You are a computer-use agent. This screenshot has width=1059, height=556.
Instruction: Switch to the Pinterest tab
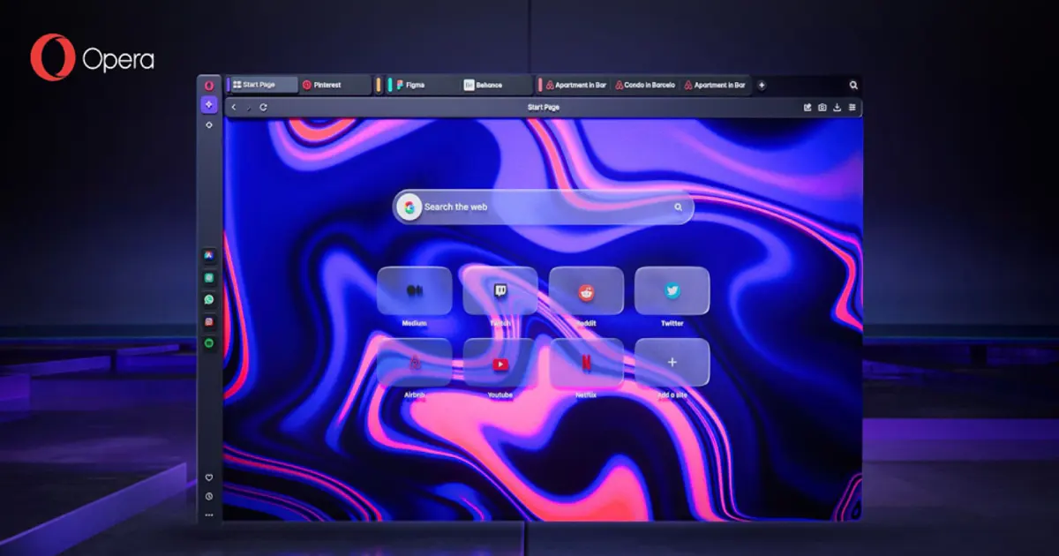(x=334, y=86)
